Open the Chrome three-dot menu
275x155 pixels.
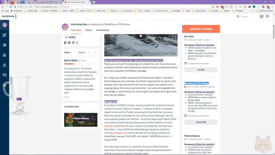273,7
